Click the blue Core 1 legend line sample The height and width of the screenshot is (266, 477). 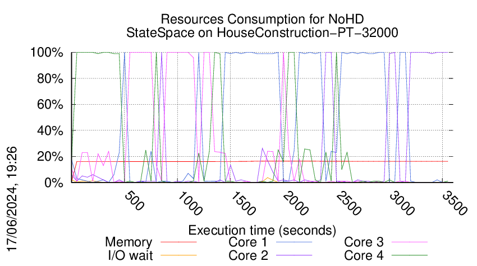[x=294, y=242]
